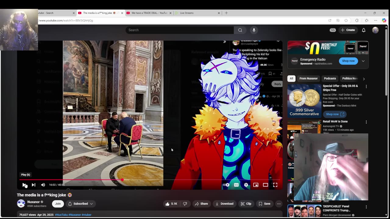Image resolution: width=390 pixels, height=219 pixels.
Task: Select the All filter chip
Action: coord(291,78)
